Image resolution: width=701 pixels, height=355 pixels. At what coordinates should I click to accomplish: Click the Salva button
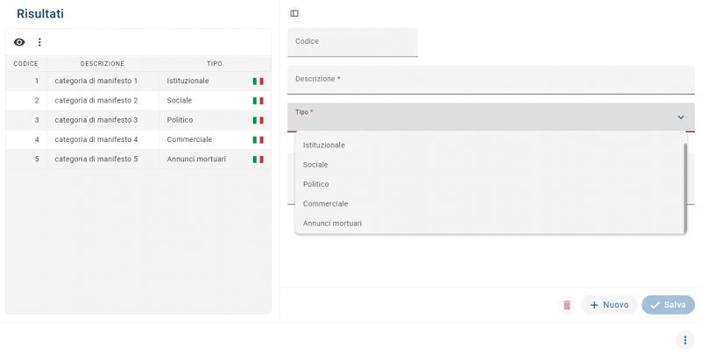[x=668, y=305]
